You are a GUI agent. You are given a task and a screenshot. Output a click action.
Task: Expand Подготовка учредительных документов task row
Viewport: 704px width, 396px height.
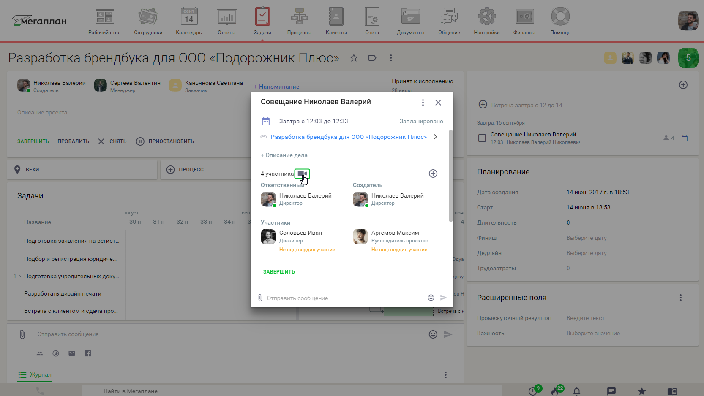click(20, 276)
